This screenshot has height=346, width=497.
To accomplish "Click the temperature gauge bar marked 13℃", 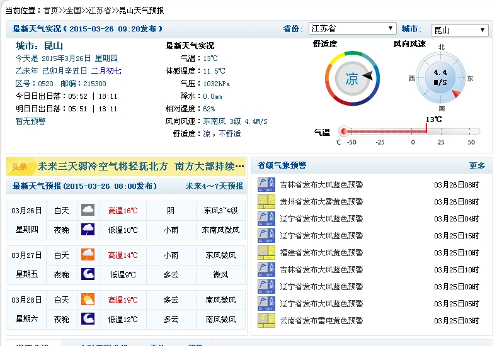I will click(x=409, y=131).
